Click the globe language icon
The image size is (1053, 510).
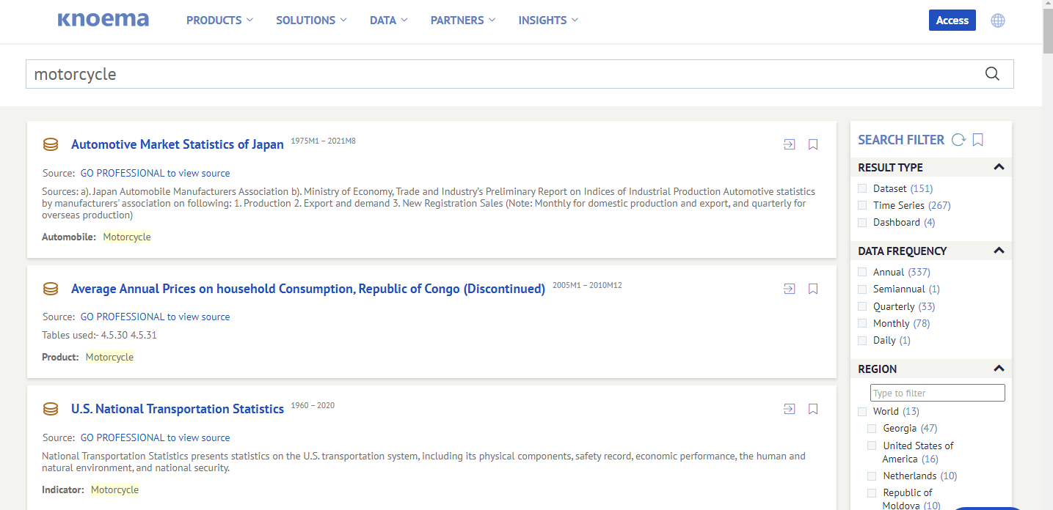pyautogui.click(x=998, y=21)
